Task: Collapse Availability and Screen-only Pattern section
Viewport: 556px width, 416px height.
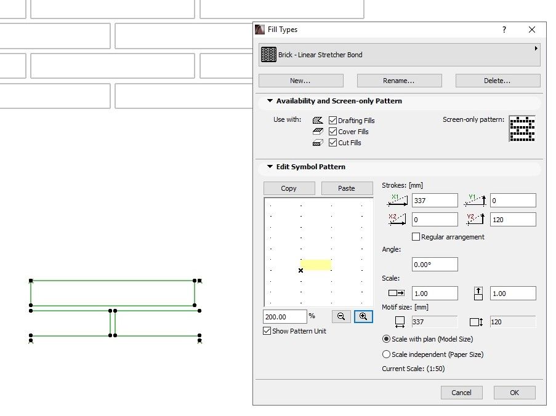Action: pyautogui.click(x=270, y=101)
